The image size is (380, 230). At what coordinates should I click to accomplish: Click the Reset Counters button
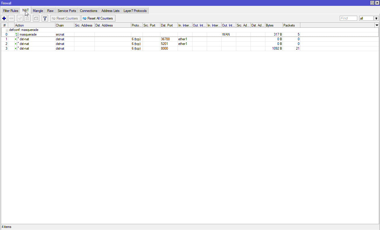(65, 18)
